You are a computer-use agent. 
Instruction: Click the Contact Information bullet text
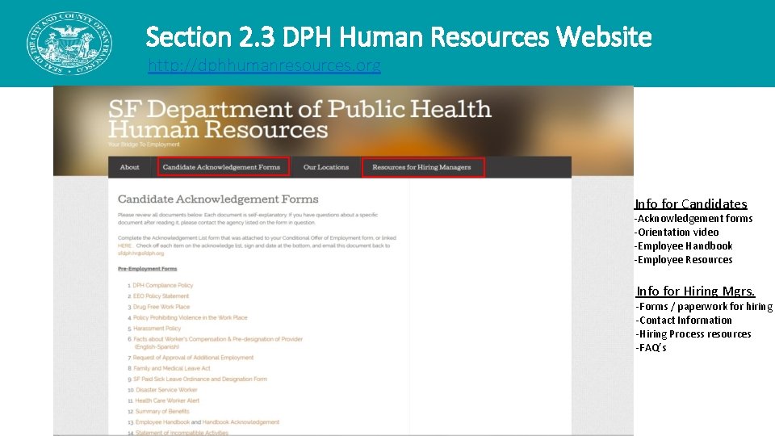[685, 321]
